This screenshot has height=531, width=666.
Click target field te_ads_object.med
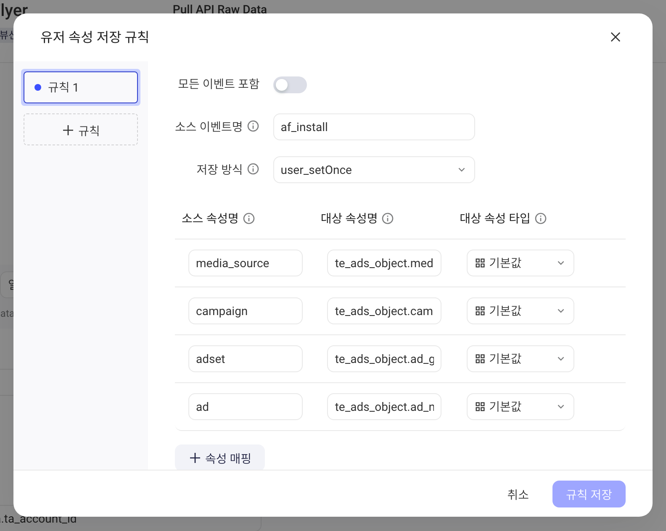point(384,263)
